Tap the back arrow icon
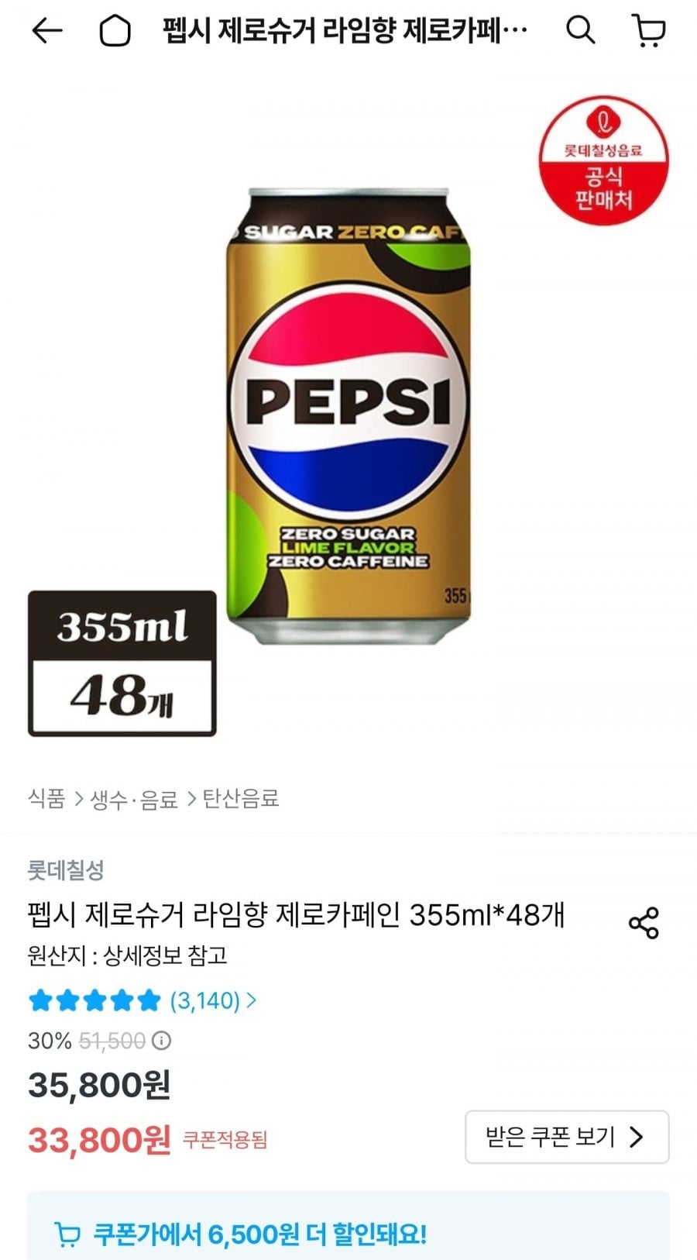Image resolution: width=697 pixels, height=1260 pixels. 46,31
